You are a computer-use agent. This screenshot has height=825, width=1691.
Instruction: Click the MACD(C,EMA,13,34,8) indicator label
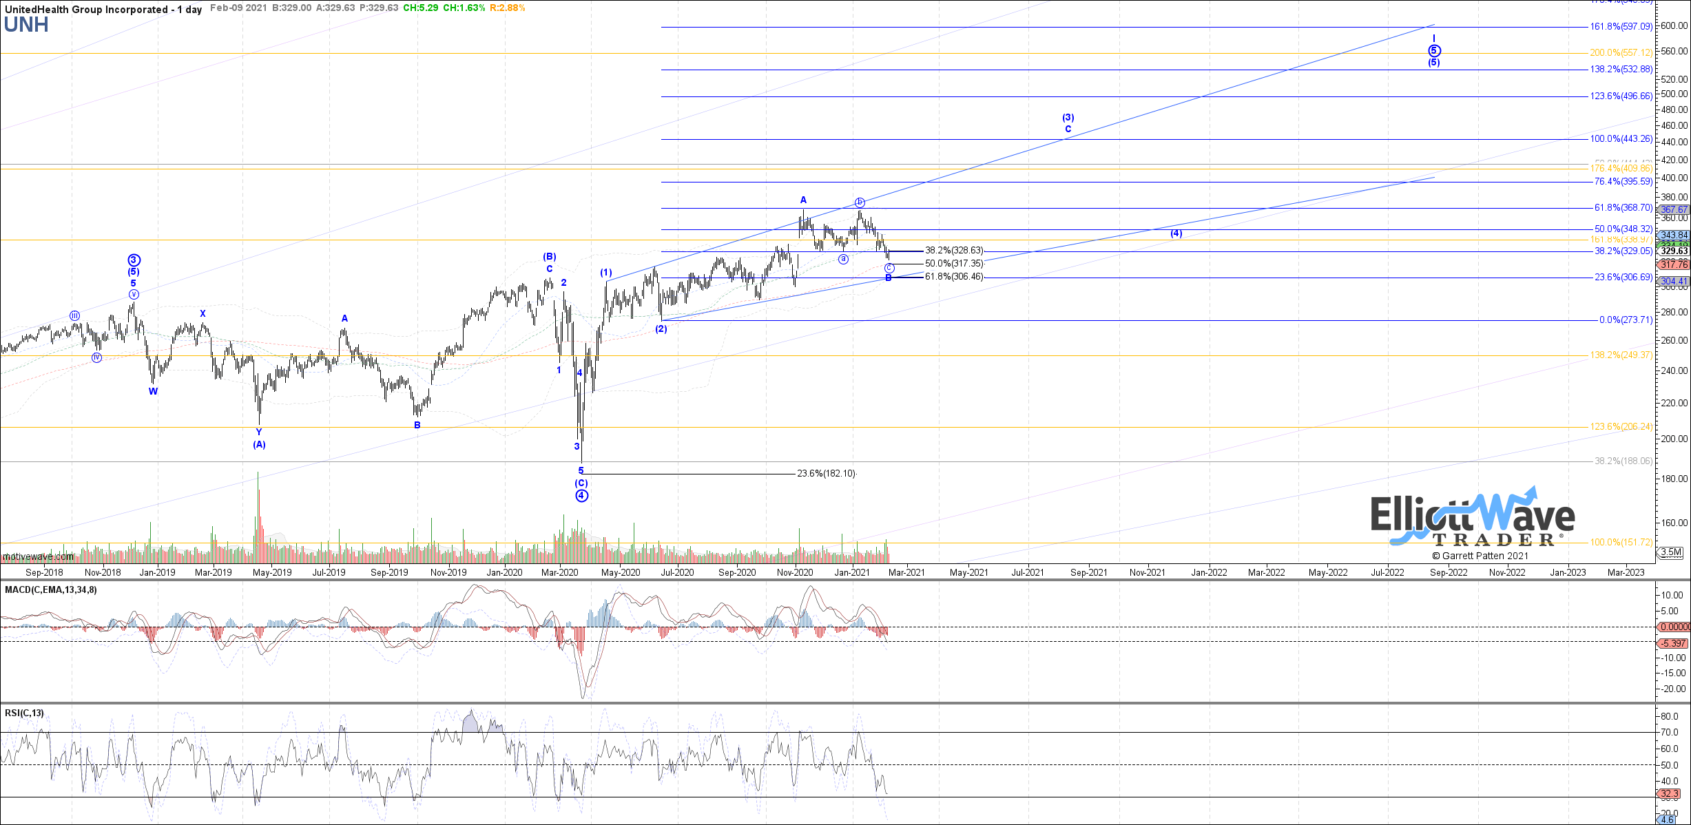click(51, 590)
